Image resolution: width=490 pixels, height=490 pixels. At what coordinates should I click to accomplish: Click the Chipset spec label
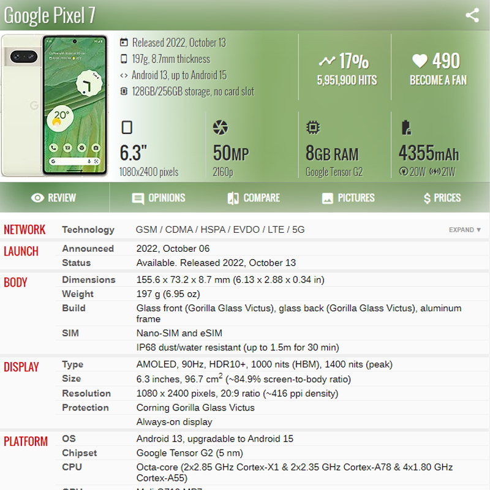click(x=80, y=453)
